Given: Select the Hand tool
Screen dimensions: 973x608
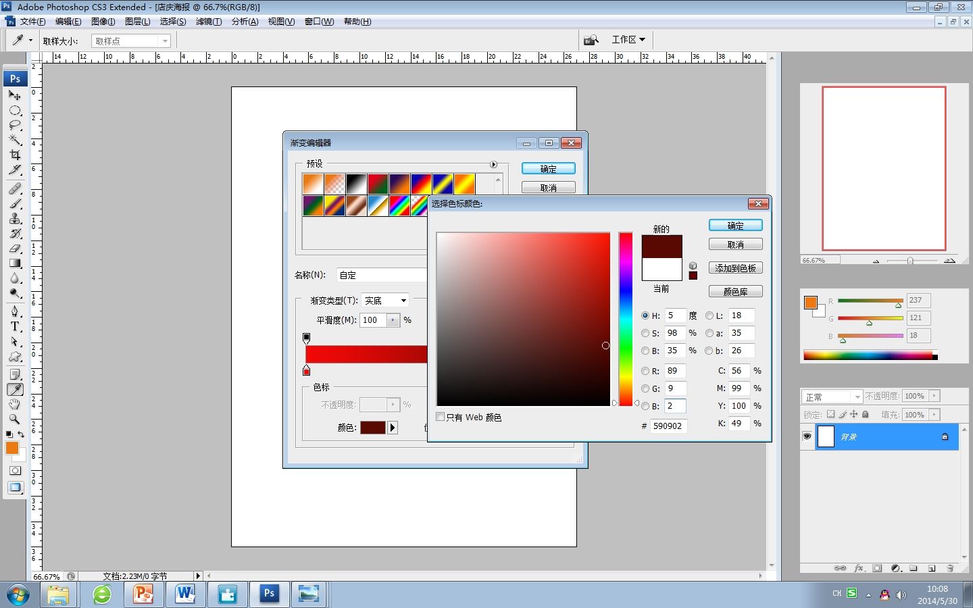Looking at the screenshot, I should 15,405.
